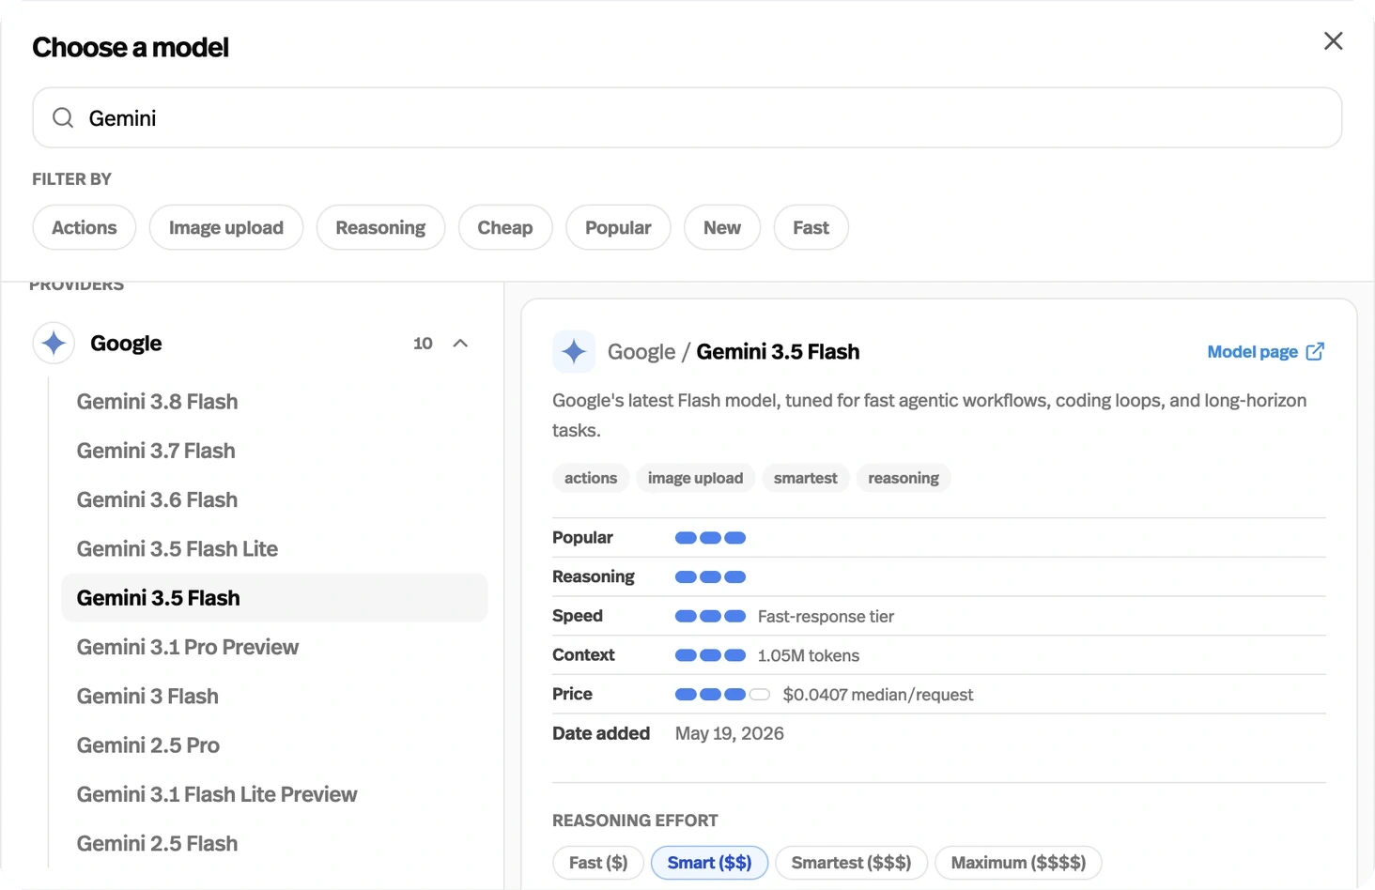Toggle the New filter chip
This screenshot has width=1375, height=890.
click(722, 227)
